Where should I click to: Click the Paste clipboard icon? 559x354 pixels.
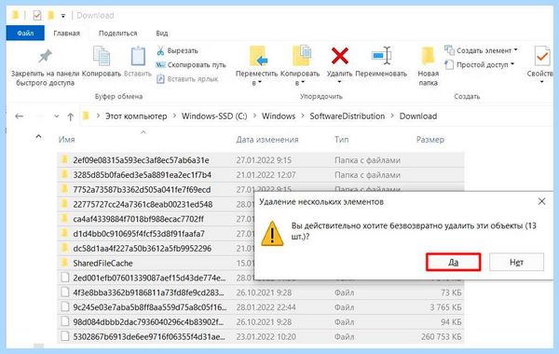click(x=138, y=56)
